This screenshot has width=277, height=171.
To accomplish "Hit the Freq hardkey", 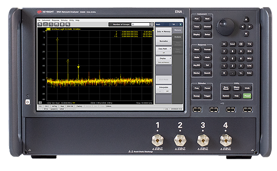I will tap(197, 88).
